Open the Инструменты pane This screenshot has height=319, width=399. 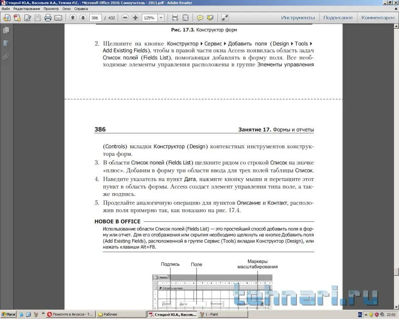[x=298, y=17]
